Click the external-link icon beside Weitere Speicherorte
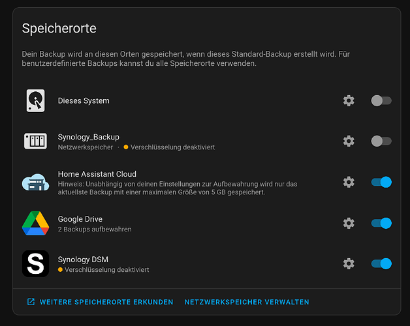The width and height of the screenshot is (410, 326). coord(31,302)
